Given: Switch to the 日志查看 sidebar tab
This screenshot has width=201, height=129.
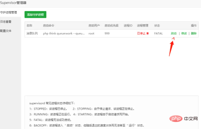Looking at the screenshot, I should tap(6, 22).
